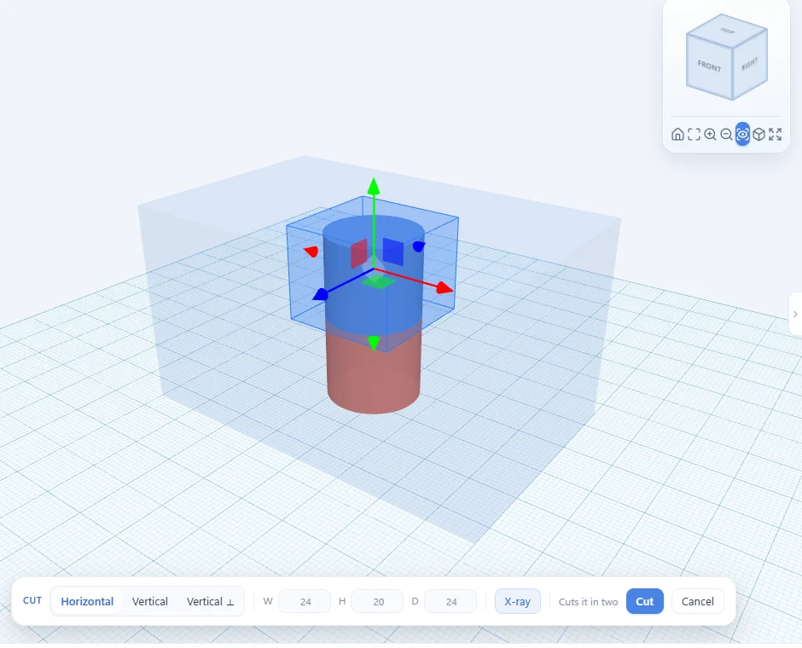Choose the Vertical perpendicular cut option
This screenshot has width=802, height=648.
click(210, 601)
